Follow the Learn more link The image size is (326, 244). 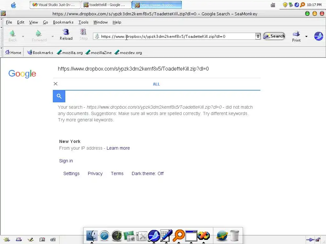pos(118,148)
